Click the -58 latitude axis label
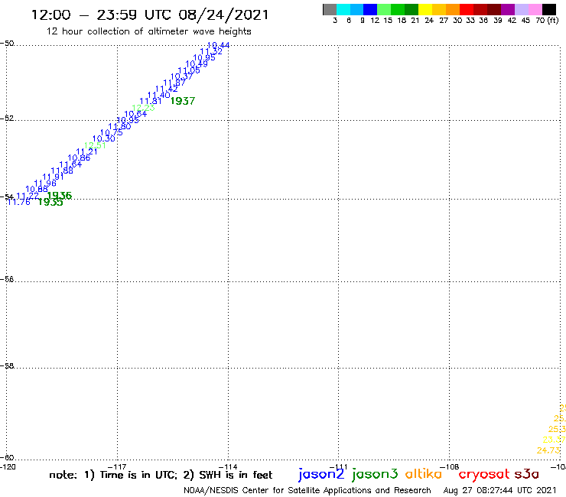The height and width of the screenshot is (497, 566). 7,366
